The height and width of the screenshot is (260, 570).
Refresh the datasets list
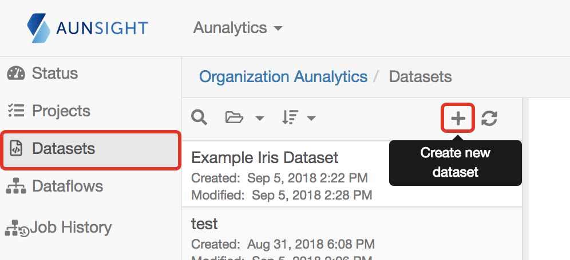pos(489,119)
